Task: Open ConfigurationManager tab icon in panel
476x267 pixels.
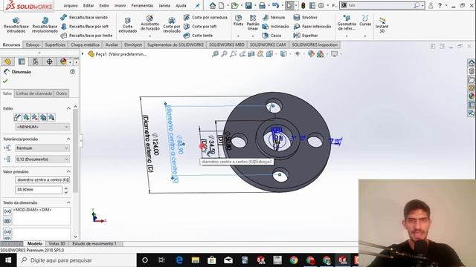Action: coord(36,62)
